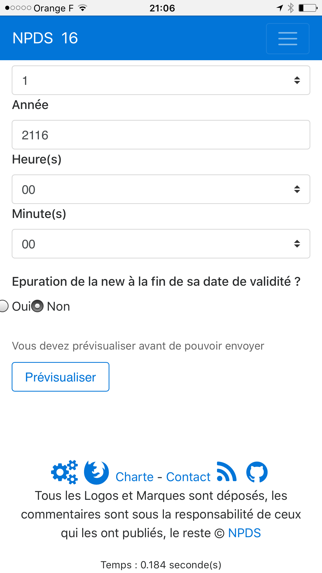Select the Oui radio button

[x=4, y=306]
